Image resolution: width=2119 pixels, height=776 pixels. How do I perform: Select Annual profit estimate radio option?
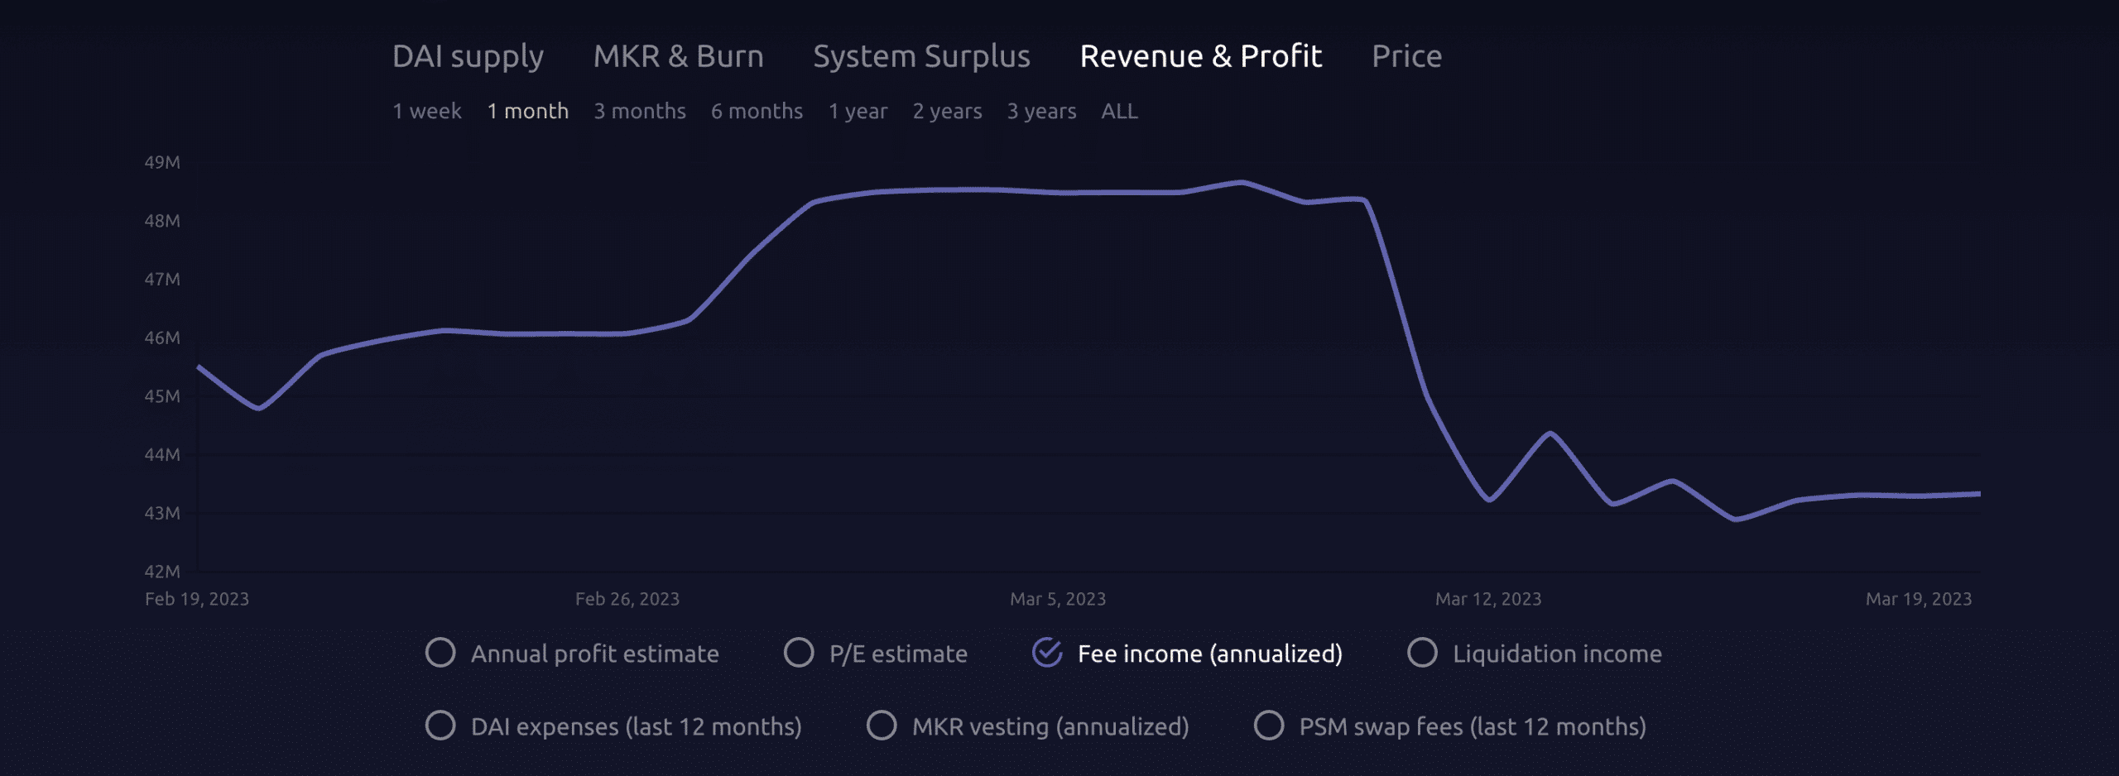pos(440,653)
